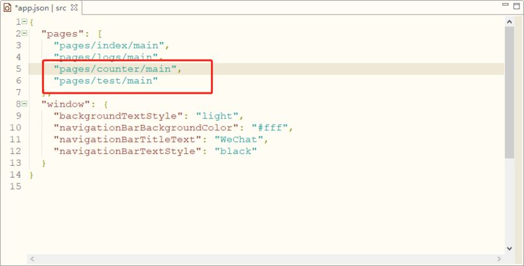Click the closing brace on line 14
524x266 pixels.
31,175
